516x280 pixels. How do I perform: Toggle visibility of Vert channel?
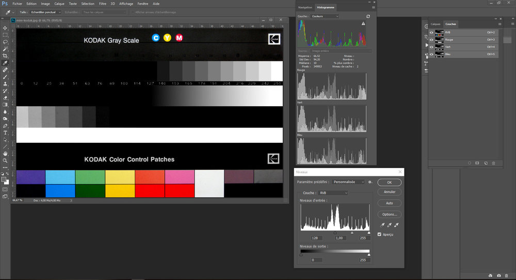tap(431, 47)
